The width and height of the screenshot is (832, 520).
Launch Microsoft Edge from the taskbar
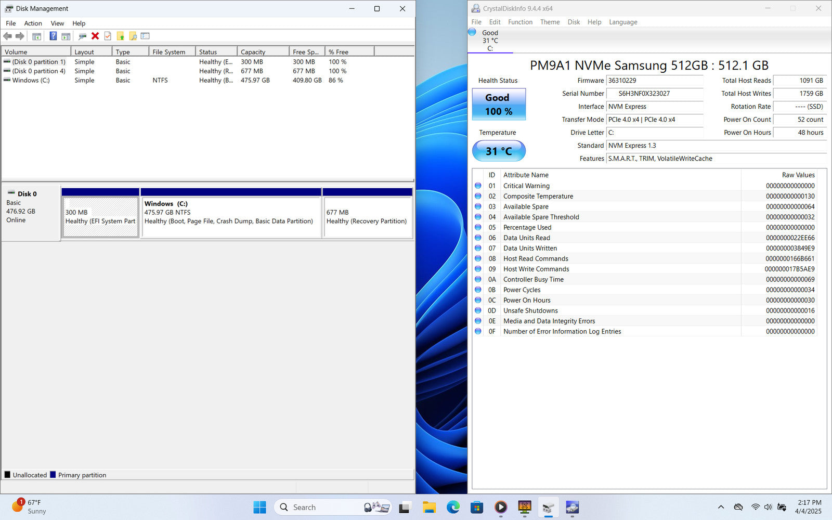pos(453,507)
